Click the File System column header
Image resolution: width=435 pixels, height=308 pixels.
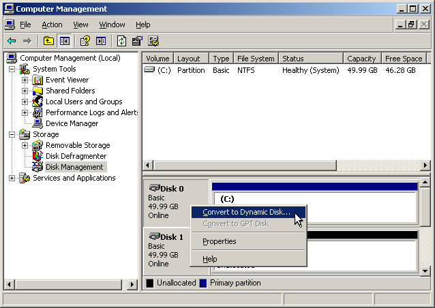(x=256, y=59)
